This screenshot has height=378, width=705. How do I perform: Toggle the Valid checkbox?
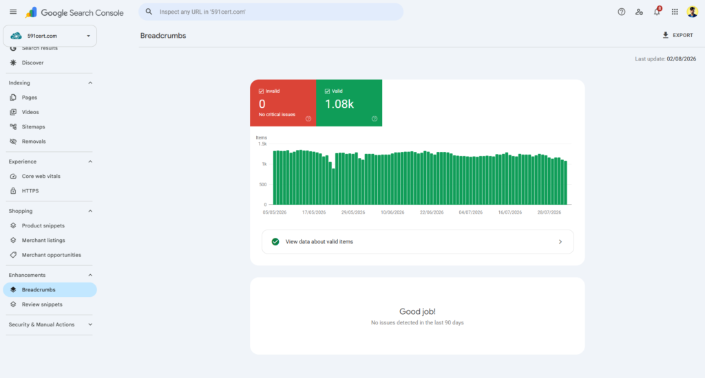[327, 91]
